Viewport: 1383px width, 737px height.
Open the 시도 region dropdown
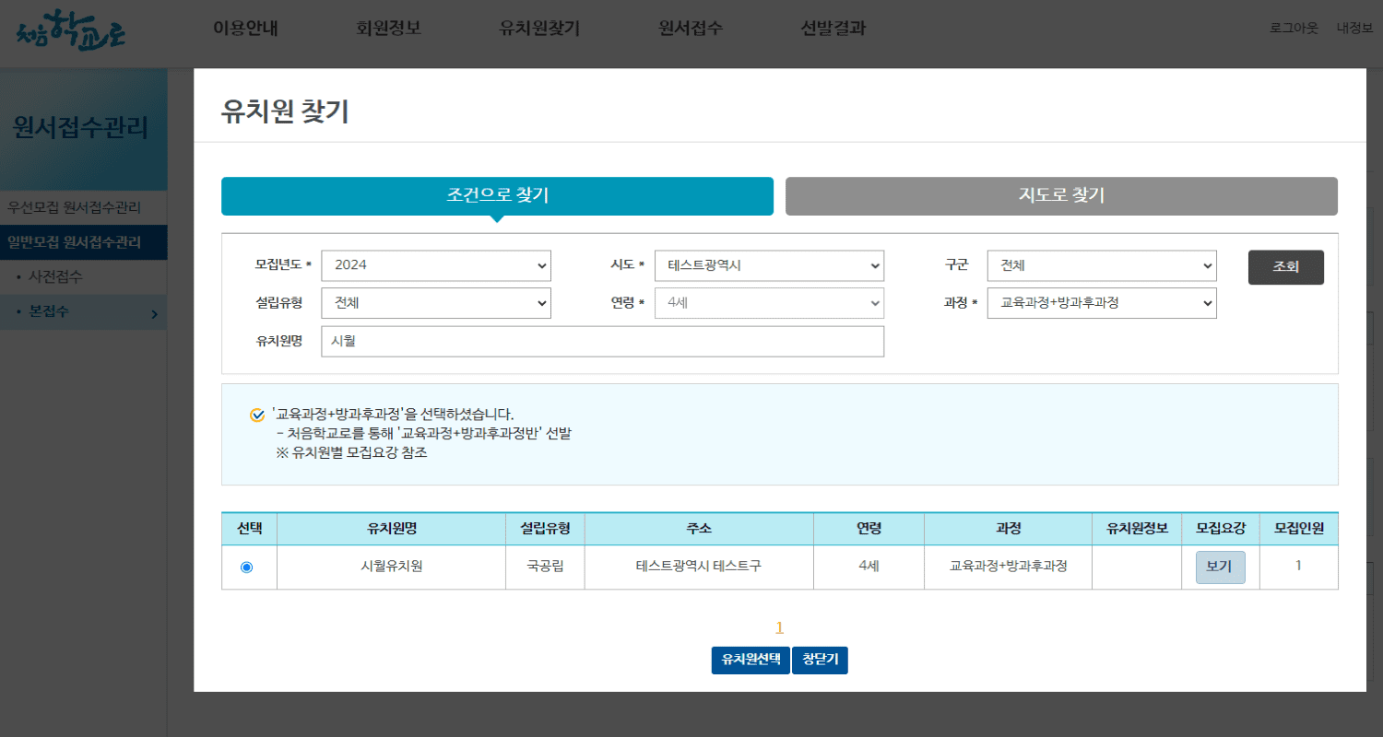pyautogui.click(x=769, y=265)
